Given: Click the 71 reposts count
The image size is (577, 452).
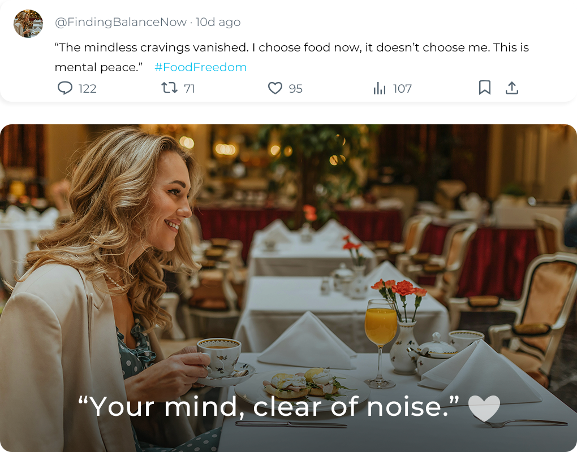Looking at the screenshot, I should tap(190, 89).
